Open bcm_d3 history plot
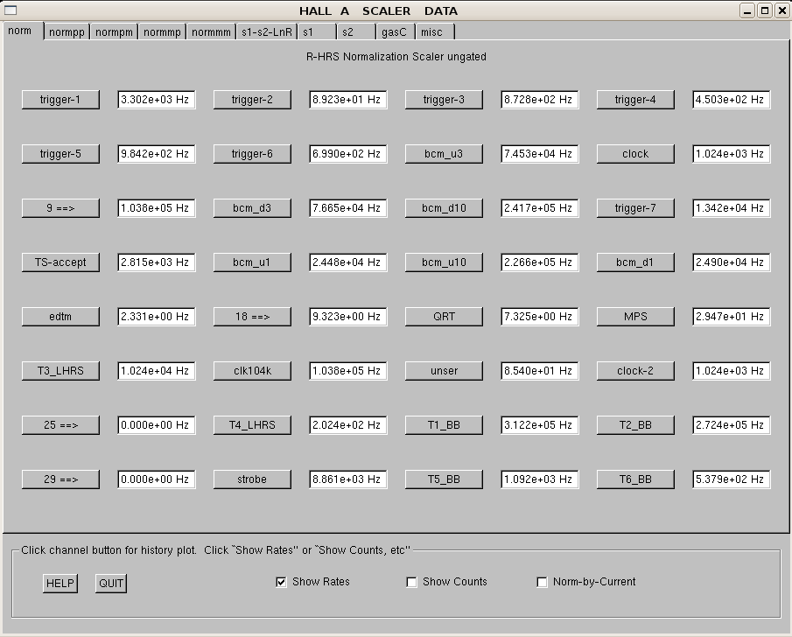792x637 pixels. [252, 208]
